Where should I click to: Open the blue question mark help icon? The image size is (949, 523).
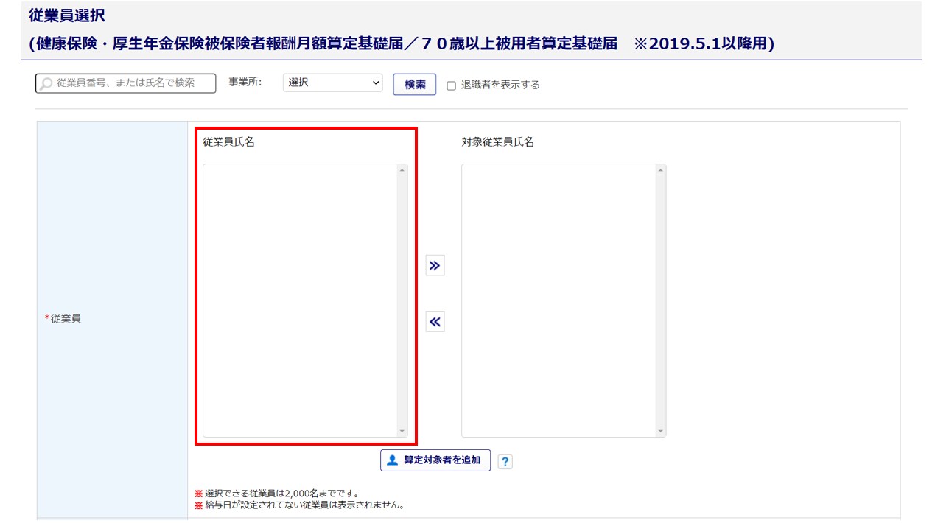[x=505, y=462]
